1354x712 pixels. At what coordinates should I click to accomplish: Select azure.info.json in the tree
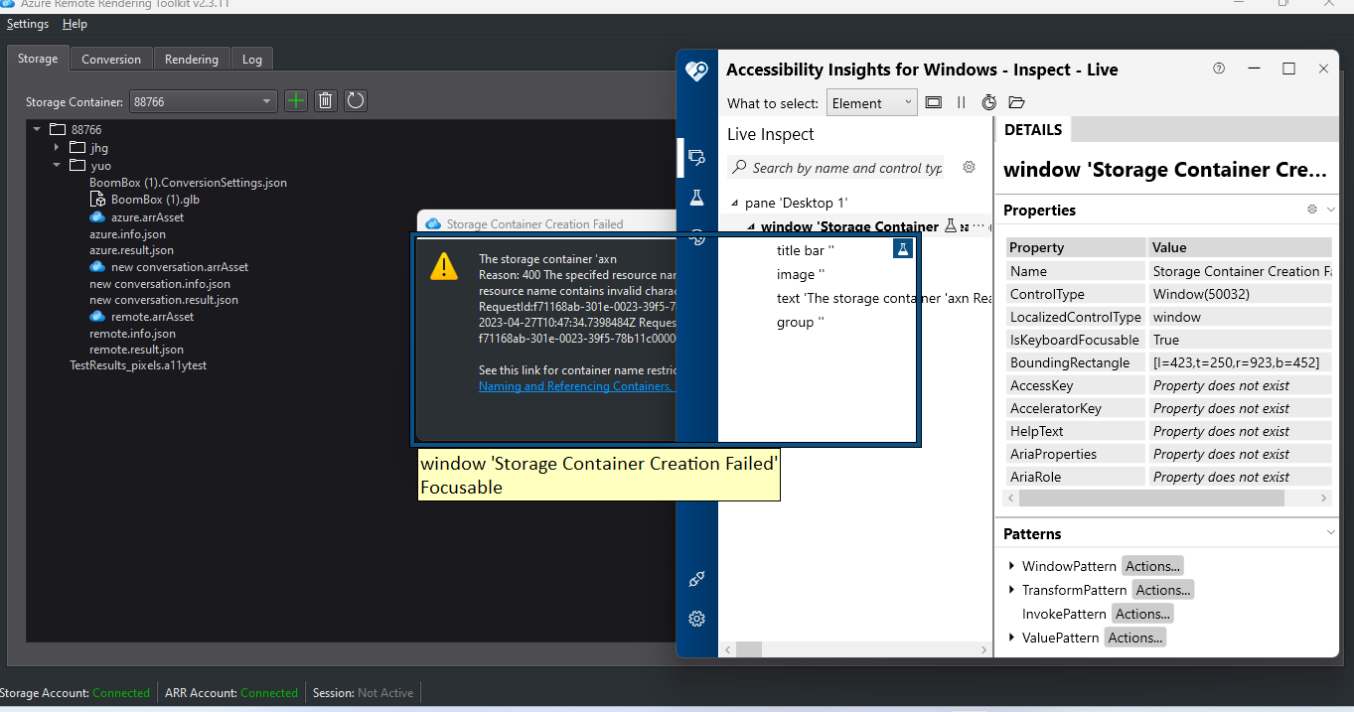(x=127, y=233)
